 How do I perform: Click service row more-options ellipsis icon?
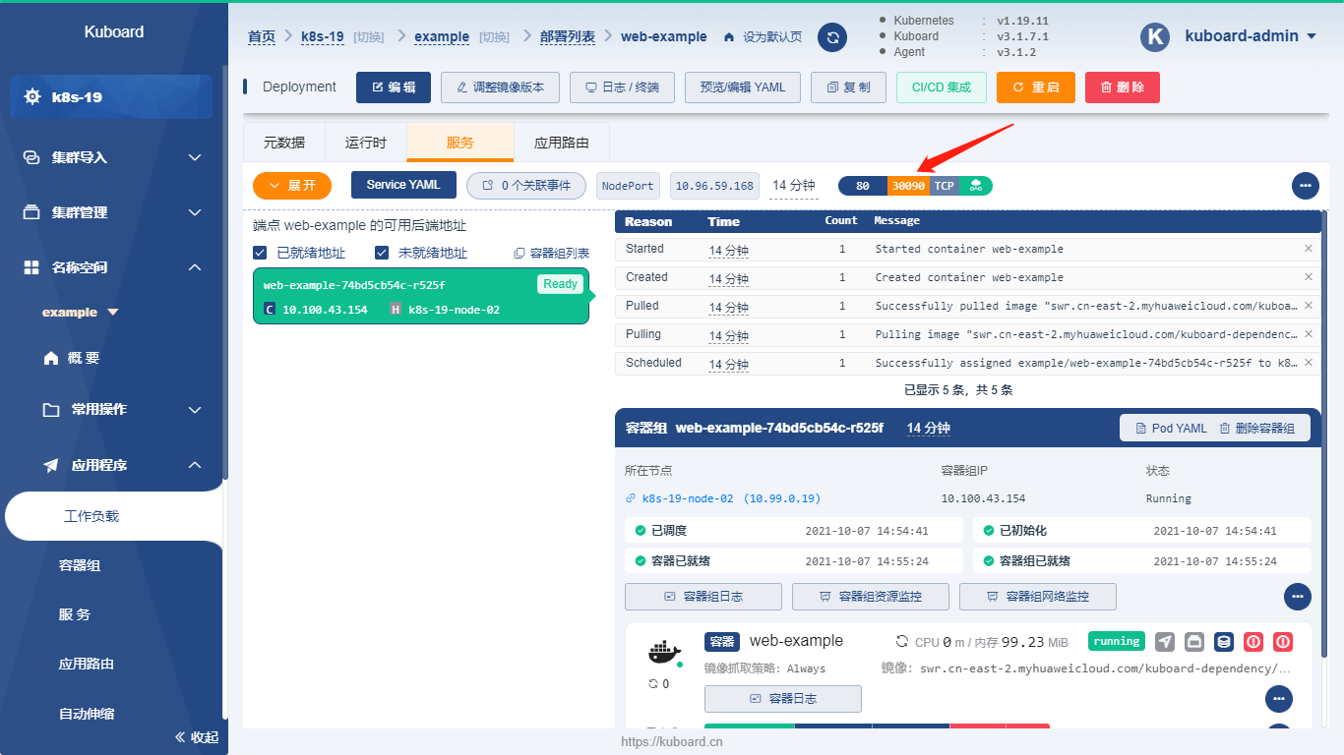(1306, 185)
